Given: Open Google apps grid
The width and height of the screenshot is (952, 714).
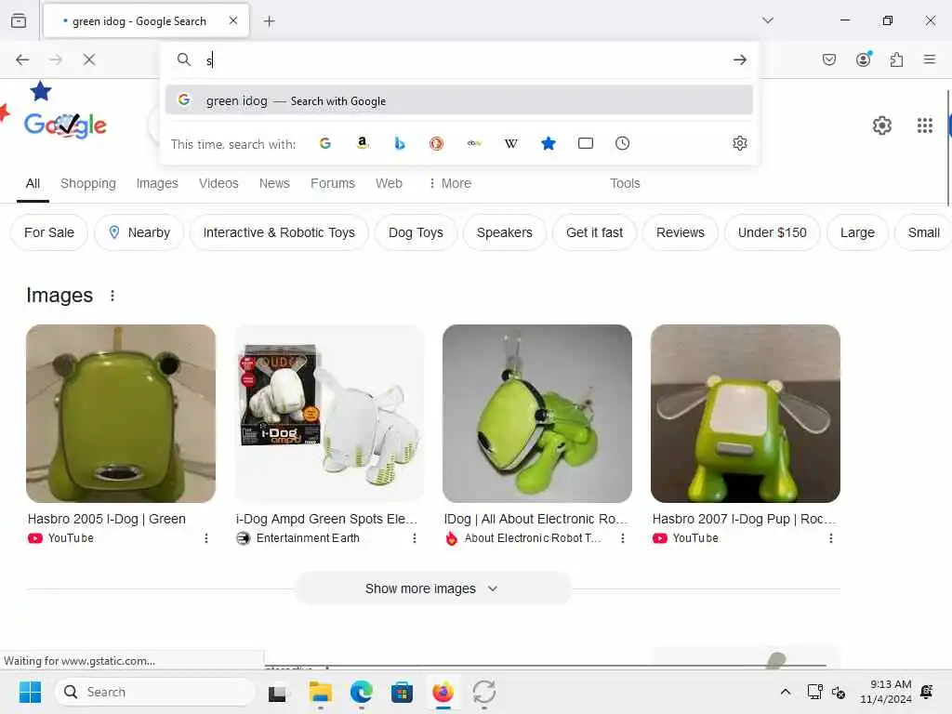Looking at the screenshot, I should click(925, 126).
